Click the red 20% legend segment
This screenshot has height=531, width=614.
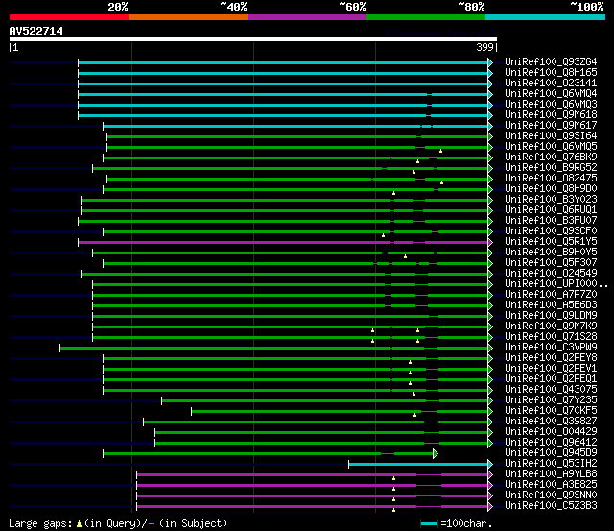69,17
